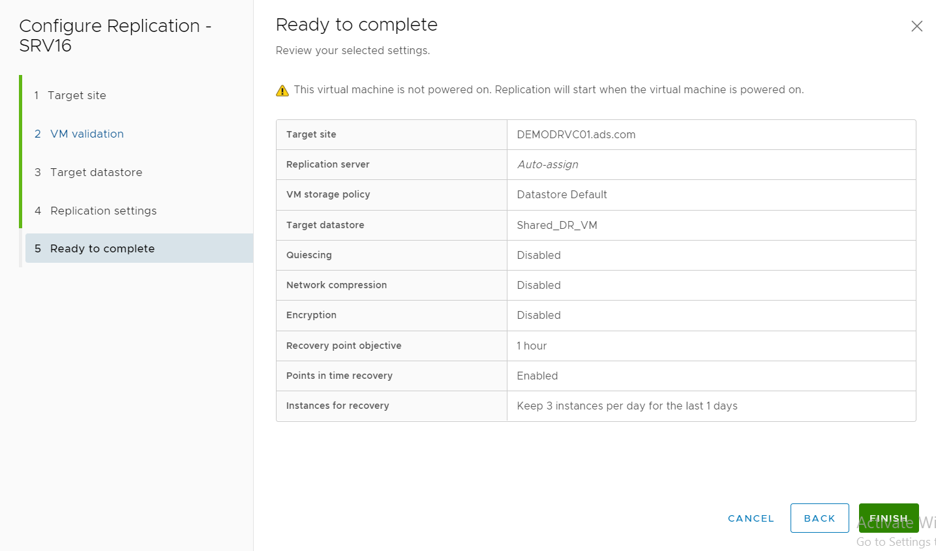Go to step 1 Target site
Screen dimensions: 936x551
(x=76, y=95)
